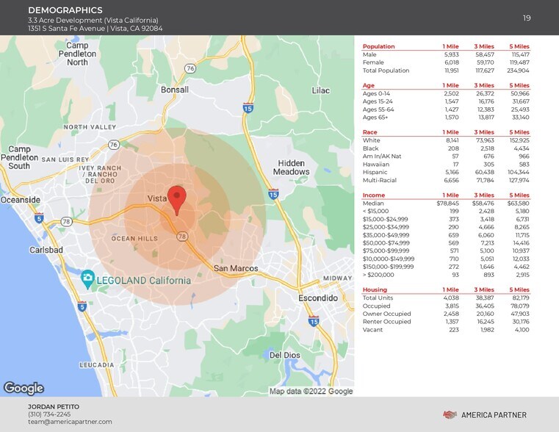Click the I-15 shield beside Lilac
Screen dimensions: 559x432
[248, 108]
